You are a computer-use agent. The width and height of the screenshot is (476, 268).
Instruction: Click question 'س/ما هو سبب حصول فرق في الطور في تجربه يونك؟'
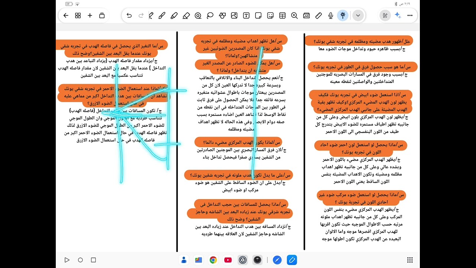coord(363,67)
